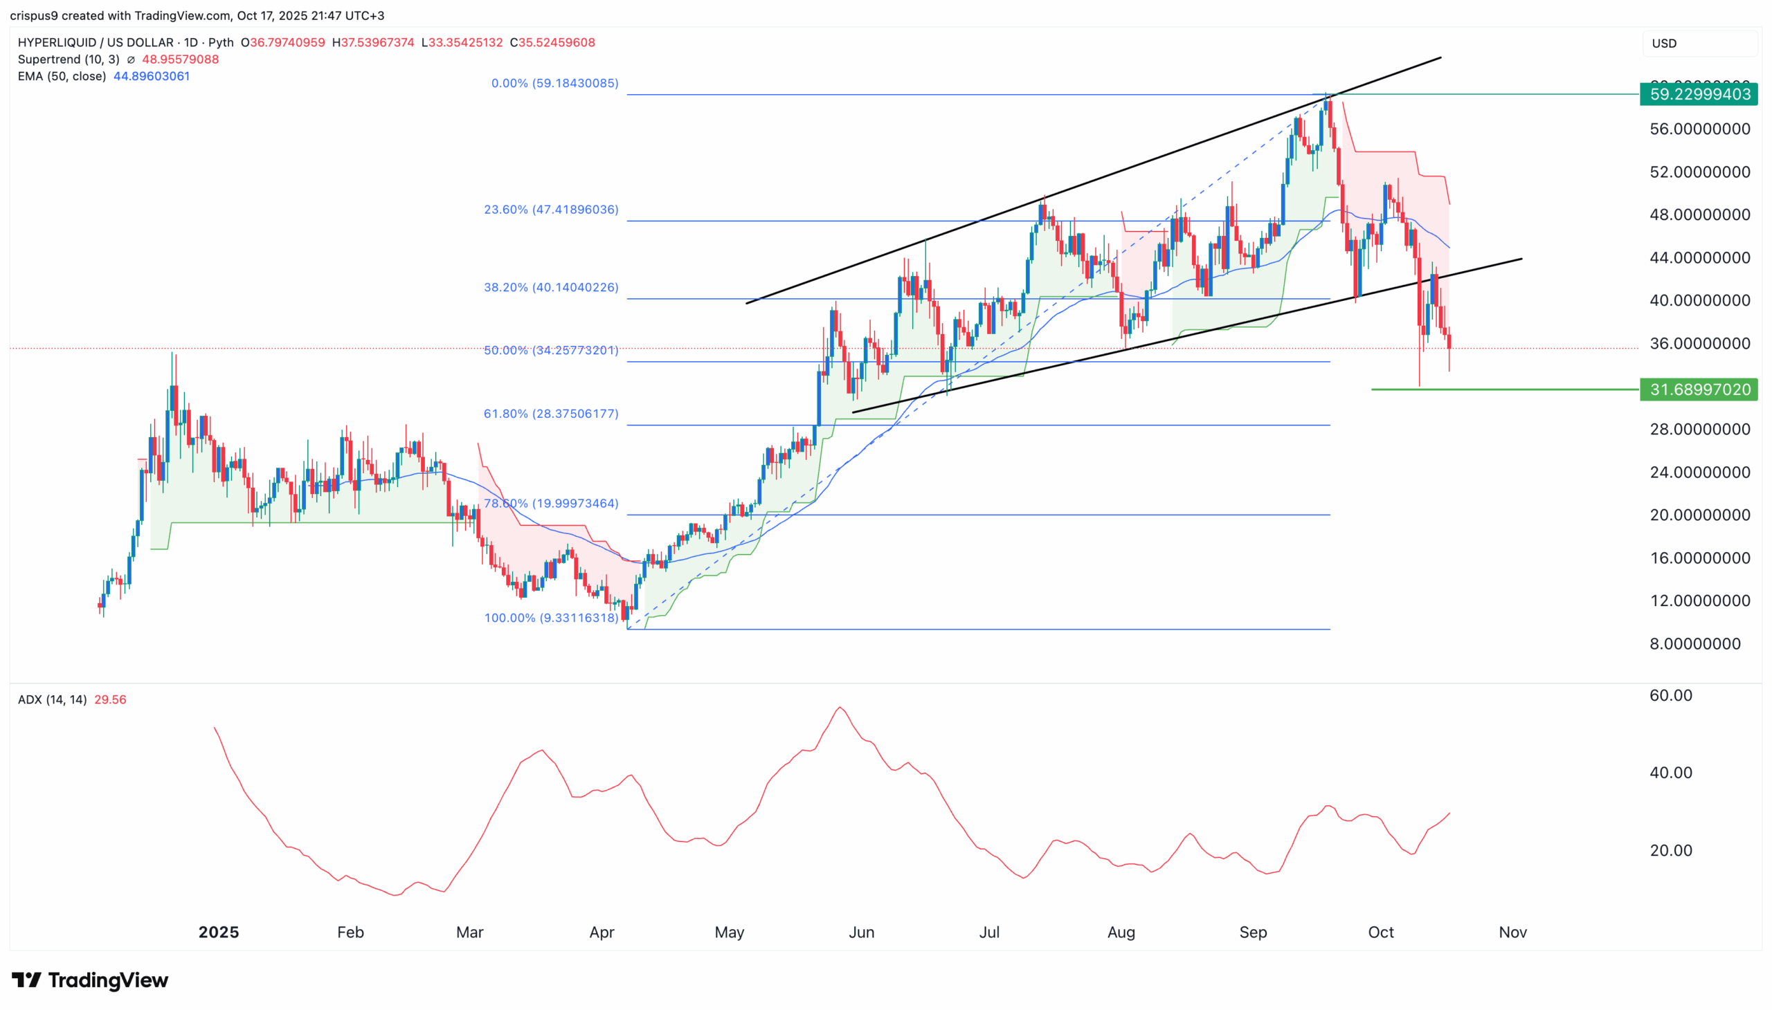This screenshot has height=1010, width=1772.
Task: Select the 0.00% (59.18430085) Fib label
Action: click(x=554, y=83)
